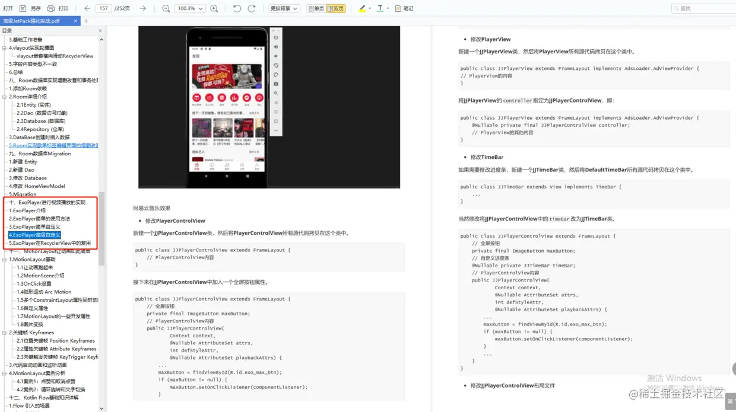Open outline entry 1.新建 Entity
The image size is (736, 412).
[x=23, y=162]
